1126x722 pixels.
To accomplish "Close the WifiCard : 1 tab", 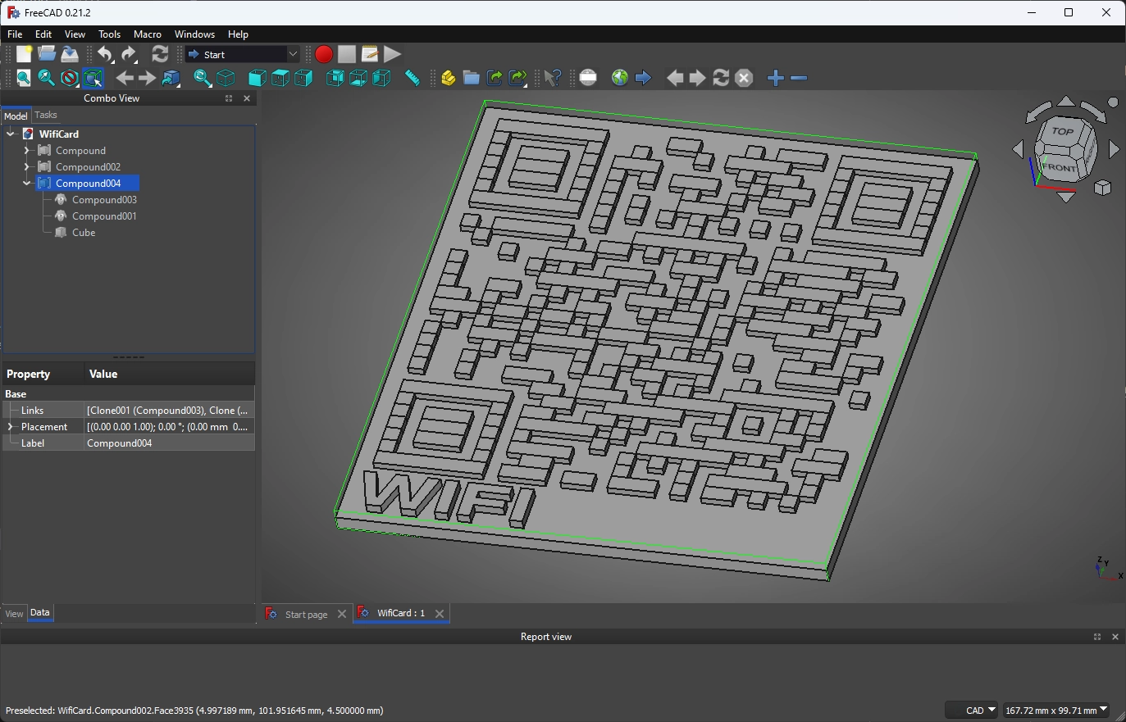I will coord(440,613).
